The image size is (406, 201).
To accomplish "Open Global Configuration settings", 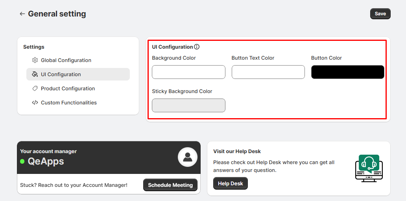I will 66,60.
